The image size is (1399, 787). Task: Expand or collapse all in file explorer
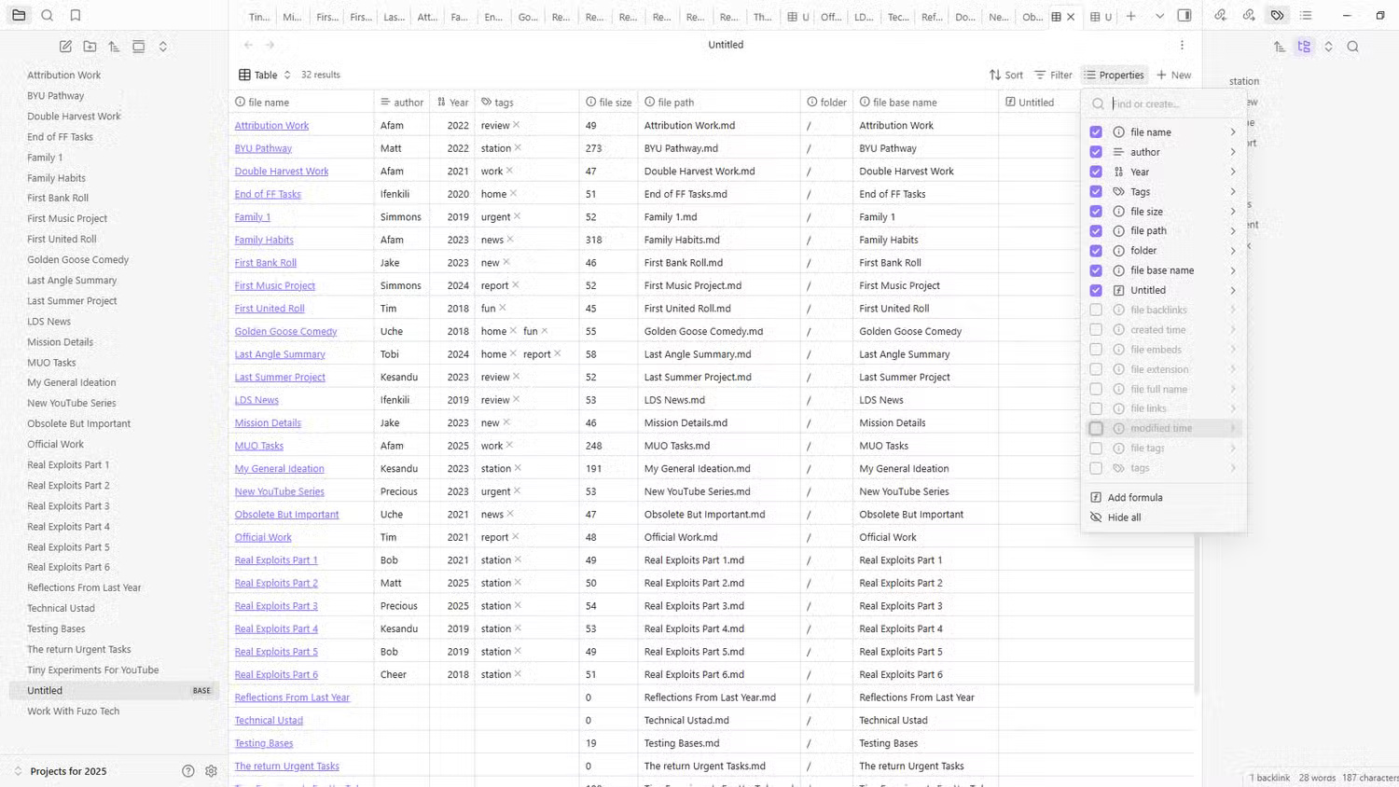pos(162,47)
